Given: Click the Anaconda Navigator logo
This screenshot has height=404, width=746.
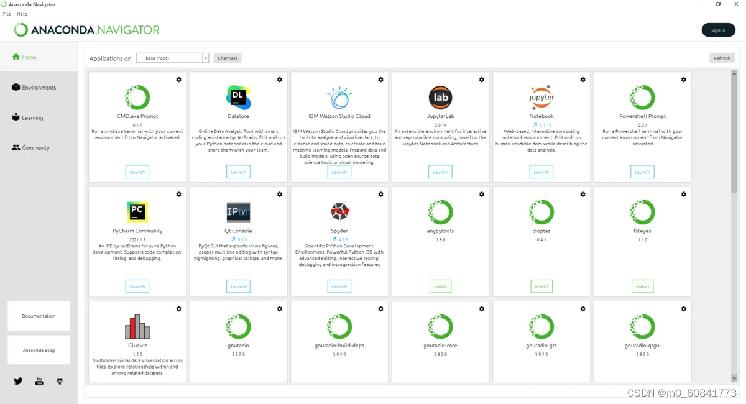Looking at the screenshot, I should pos(86,30).
